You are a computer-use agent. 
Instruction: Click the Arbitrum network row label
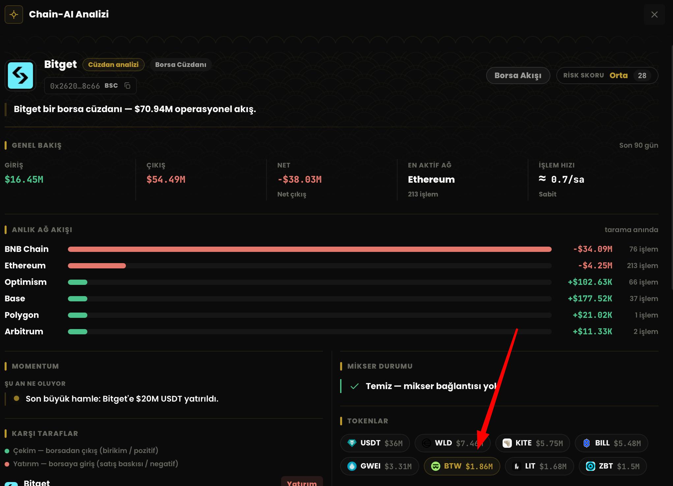click(x=24, y=332)
